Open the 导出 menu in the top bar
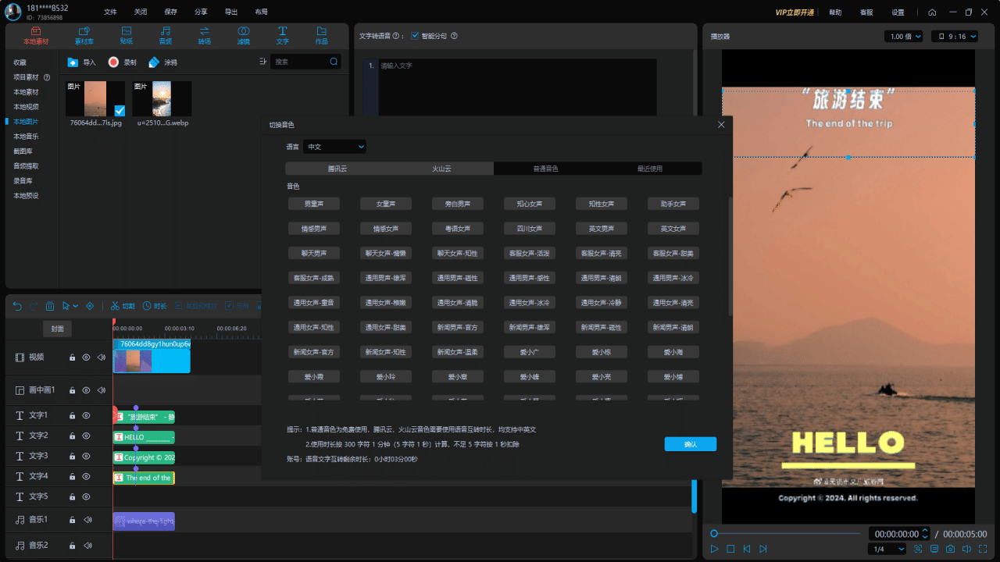 click(231, 12)
